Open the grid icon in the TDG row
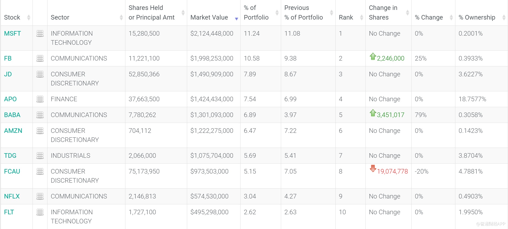 40,156
